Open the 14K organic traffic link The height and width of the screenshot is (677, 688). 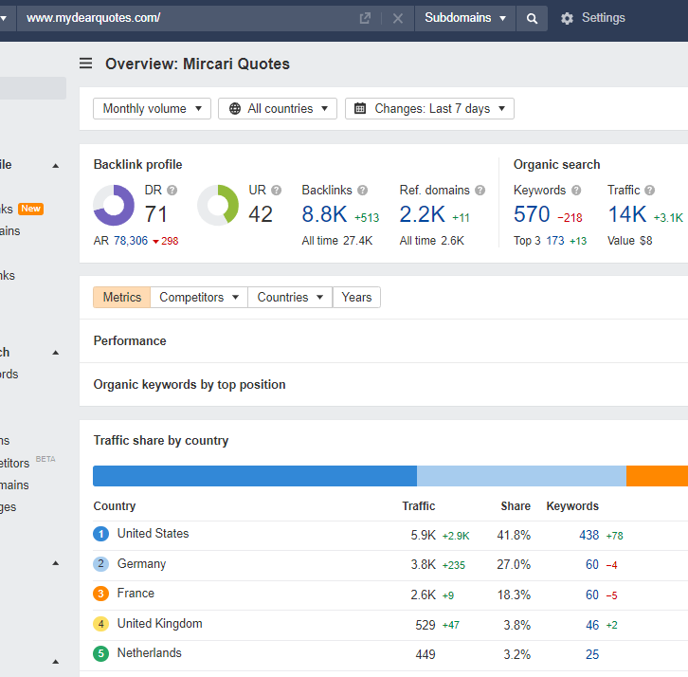tap(627, 214)
